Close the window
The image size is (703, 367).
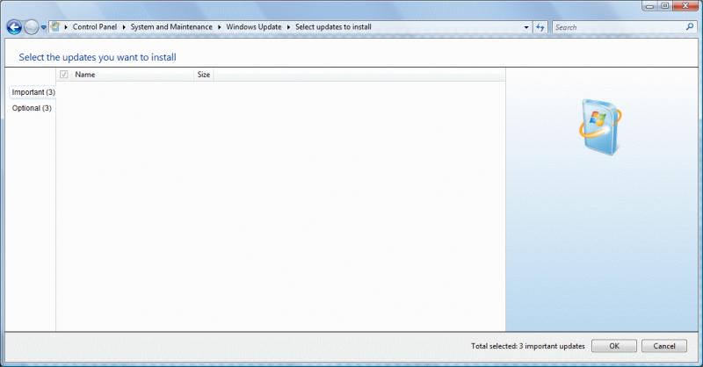[686, 6]
